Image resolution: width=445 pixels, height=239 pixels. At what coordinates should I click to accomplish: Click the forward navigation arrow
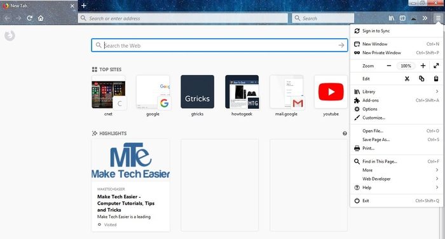tap(18, 18)
